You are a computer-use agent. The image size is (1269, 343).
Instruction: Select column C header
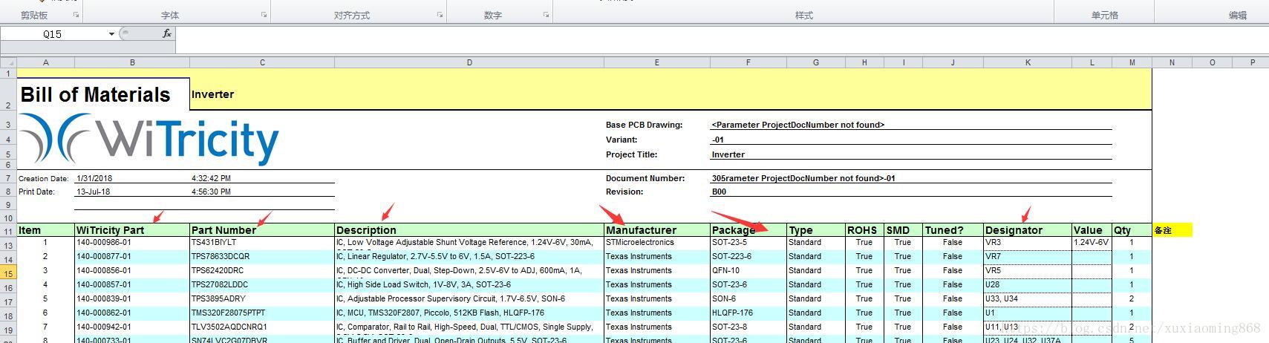262,62
